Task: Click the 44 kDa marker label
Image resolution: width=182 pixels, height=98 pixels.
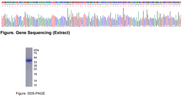Action: click(x=35, y=58)
